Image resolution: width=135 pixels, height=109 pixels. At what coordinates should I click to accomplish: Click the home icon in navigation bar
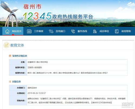(x=7, y=31)
